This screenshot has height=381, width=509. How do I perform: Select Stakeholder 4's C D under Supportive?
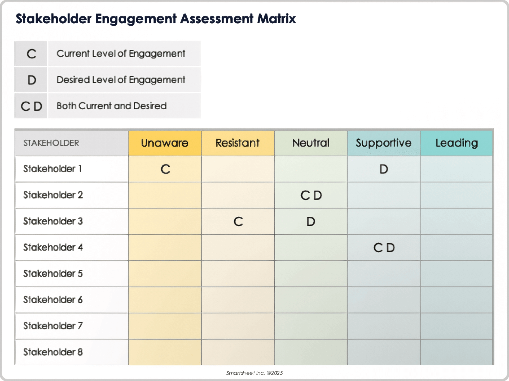click(x=384, y=248)
